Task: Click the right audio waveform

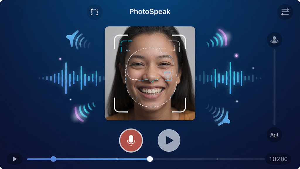Action: point(228,78)
